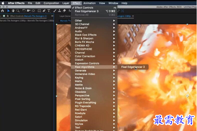
Task: Click the green square icon beside Effect Controls
Action: (4, 16)
